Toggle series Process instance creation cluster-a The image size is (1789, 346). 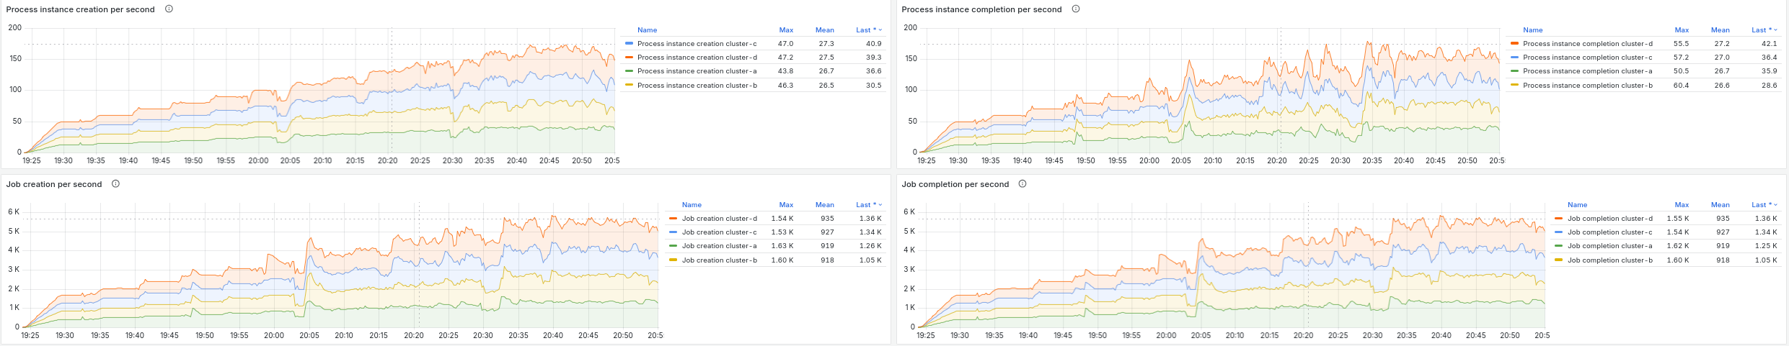[x=697, y=70]
